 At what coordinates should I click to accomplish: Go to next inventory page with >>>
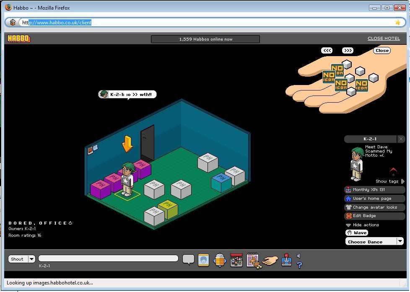348,50
